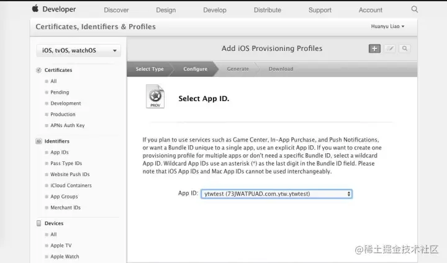The width and height of the screenshot is (447, 263).
Task: Select All under Certificates
Action: 53,81
